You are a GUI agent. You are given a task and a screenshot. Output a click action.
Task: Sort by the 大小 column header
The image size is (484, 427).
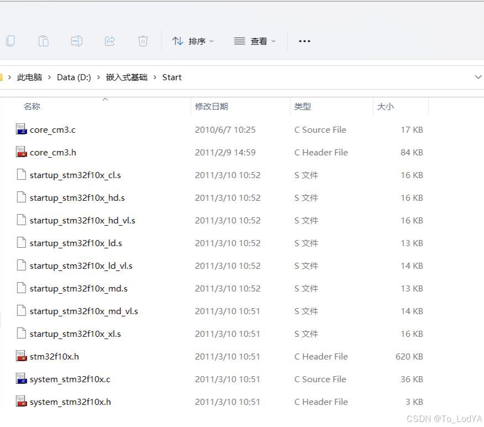385,107
